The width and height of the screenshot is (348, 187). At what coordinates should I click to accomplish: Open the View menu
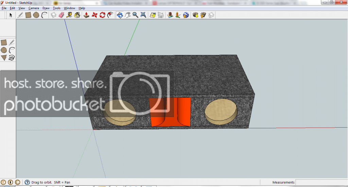(21, 8)
